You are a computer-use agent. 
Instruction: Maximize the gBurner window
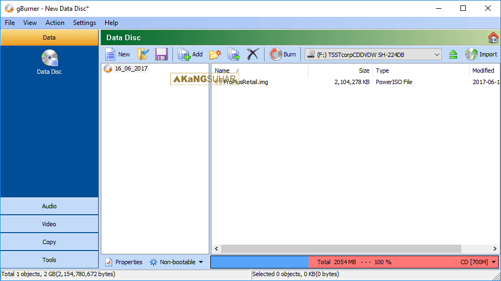(x=463, y=8)
